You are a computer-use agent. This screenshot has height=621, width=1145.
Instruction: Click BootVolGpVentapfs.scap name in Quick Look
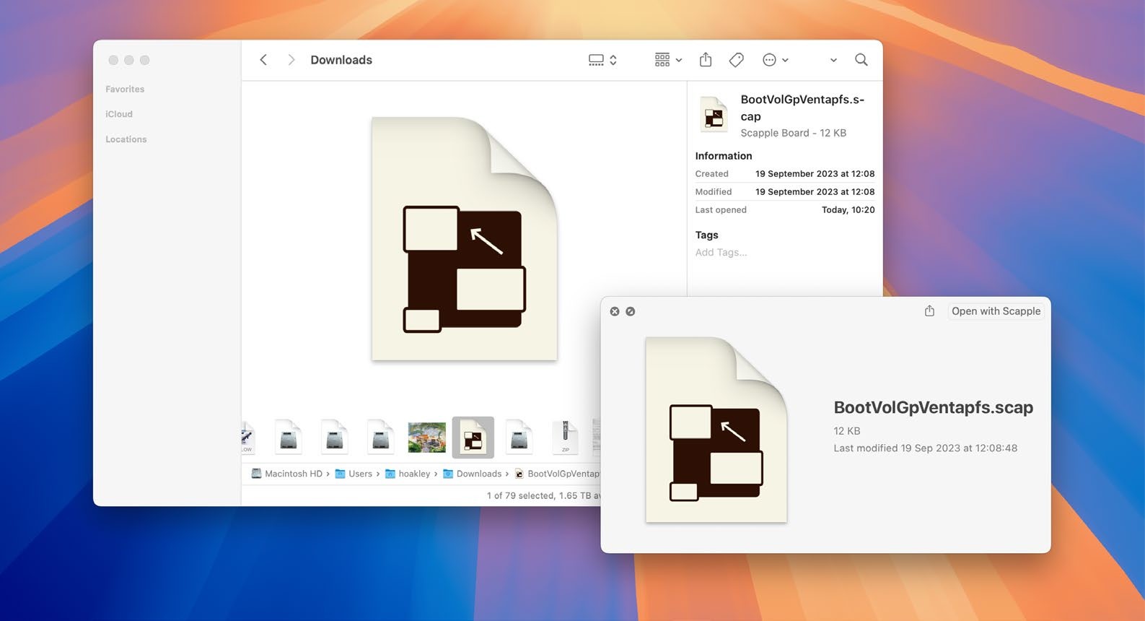pyautogui.click(x=934, y=407)
